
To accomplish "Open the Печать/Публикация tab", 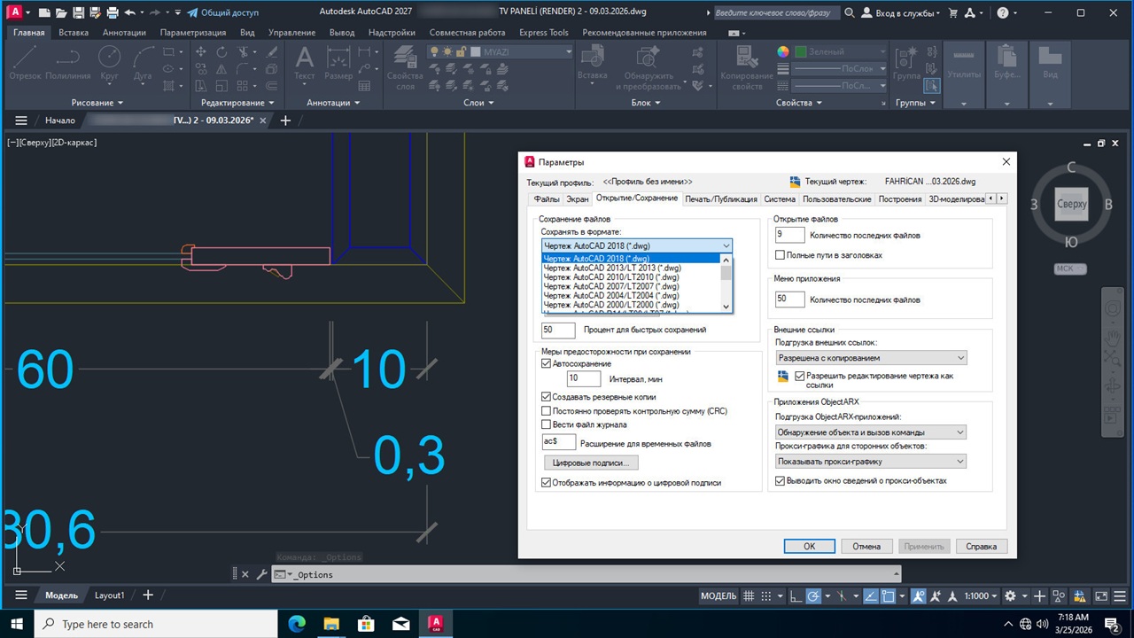I will pos(721,199).
